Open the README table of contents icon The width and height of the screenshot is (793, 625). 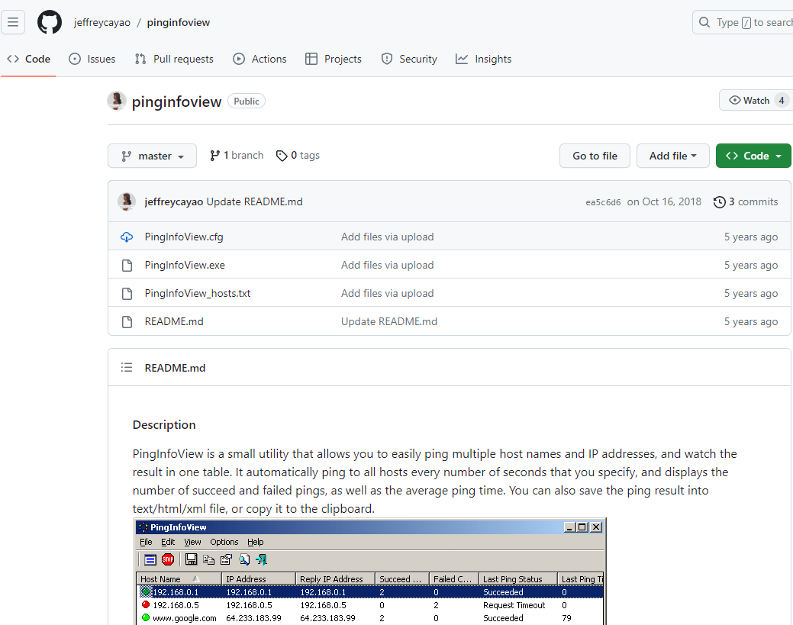pos(127,367)
